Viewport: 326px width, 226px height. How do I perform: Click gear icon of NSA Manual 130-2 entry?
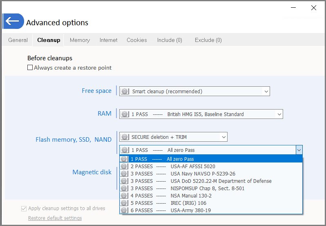[124, 195]
